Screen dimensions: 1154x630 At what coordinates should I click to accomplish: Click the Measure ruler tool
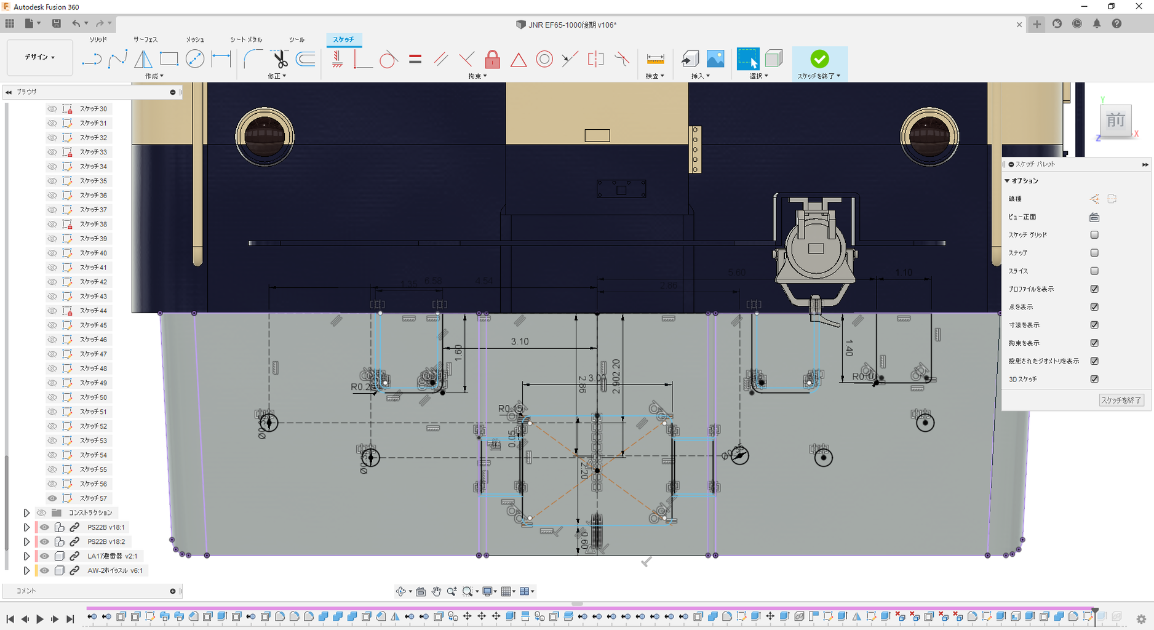(655, 59)
